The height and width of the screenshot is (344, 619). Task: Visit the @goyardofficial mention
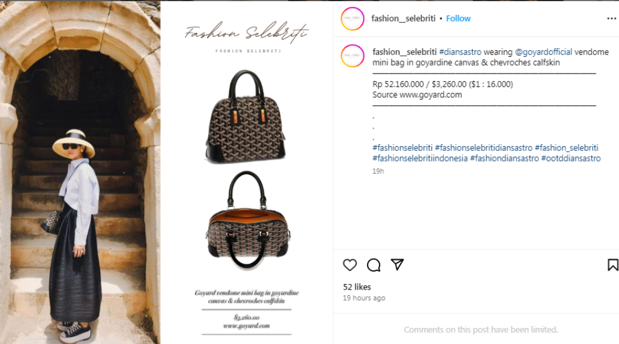pyautogui.click(x=543, y=52)
